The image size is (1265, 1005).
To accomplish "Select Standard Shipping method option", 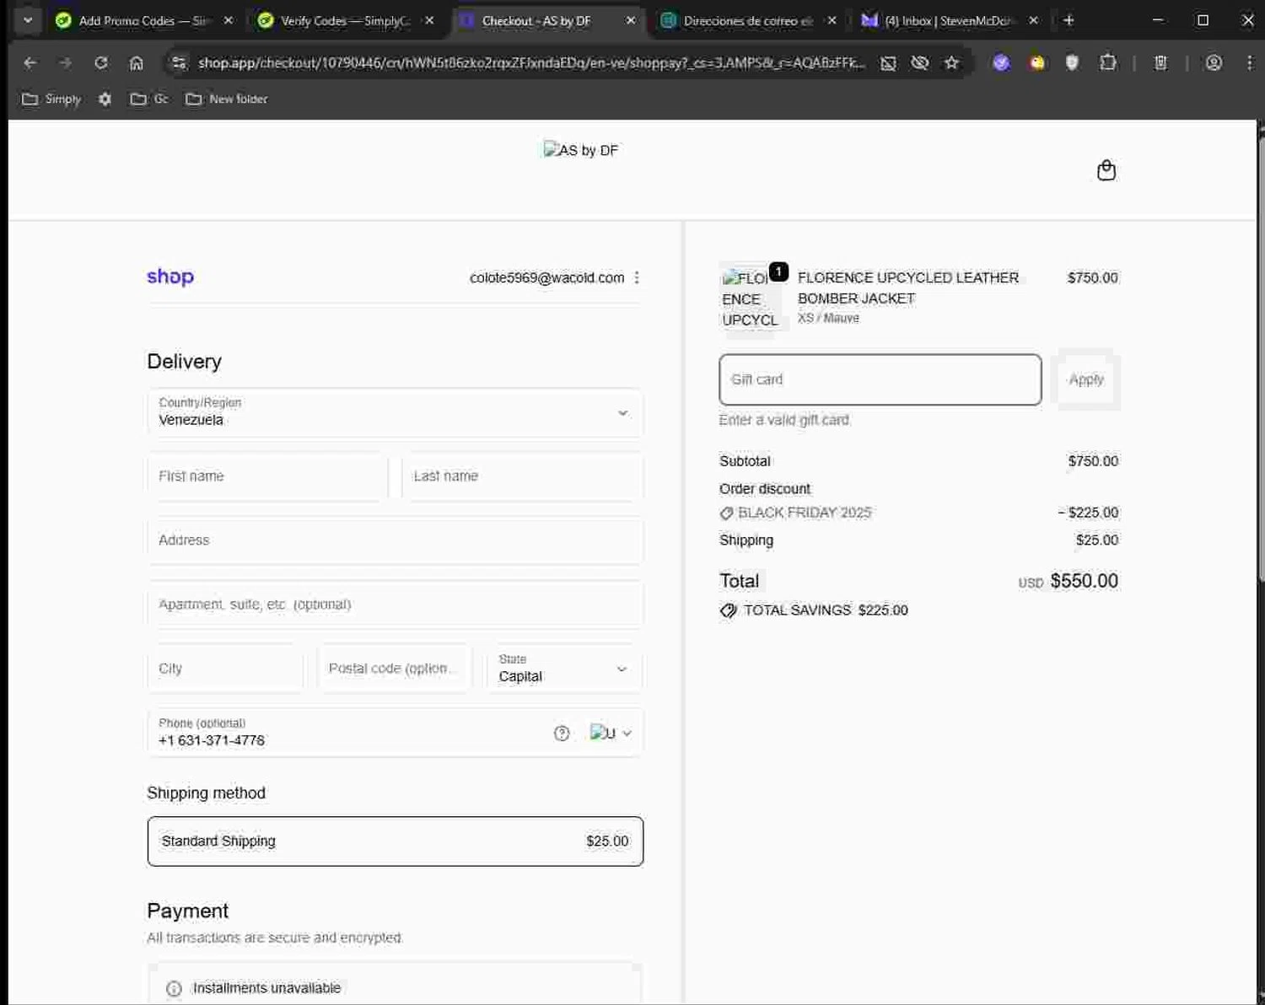I will 395,841.
